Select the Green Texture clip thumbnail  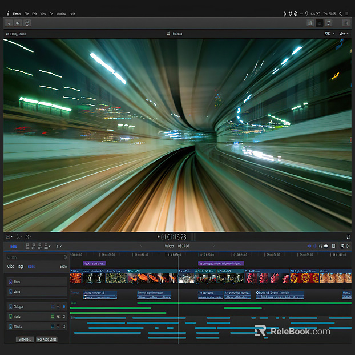point(116,278)
